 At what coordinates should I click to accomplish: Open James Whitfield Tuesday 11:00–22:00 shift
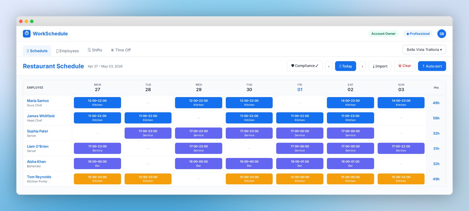tap(148, 118)
